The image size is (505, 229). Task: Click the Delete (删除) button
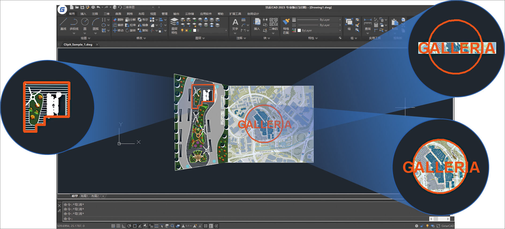(x=118, y=20)
